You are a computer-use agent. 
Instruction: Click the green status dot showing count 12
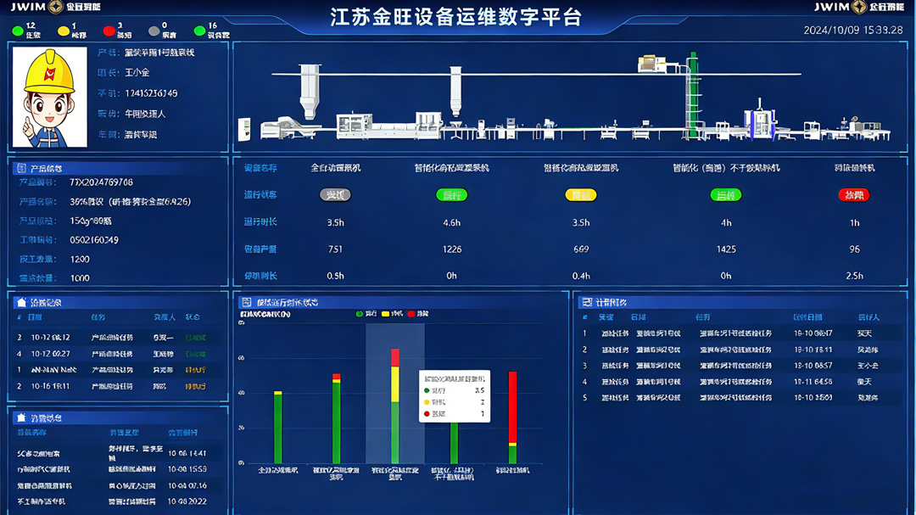pyautogui.click(x=17, y=31)
